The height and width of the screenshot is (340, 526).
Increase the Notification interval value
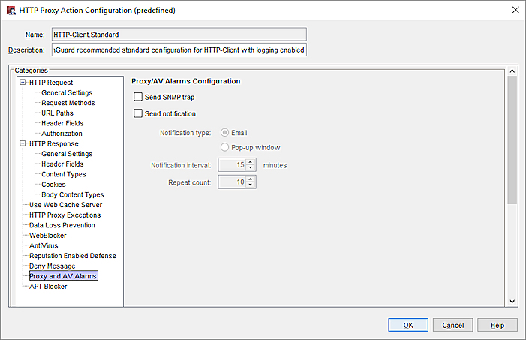[x=251, y=162]
